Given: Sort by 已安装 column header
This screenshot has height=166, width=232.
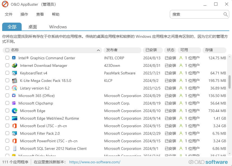Looking at the screenshot, I should coord(153,50).
